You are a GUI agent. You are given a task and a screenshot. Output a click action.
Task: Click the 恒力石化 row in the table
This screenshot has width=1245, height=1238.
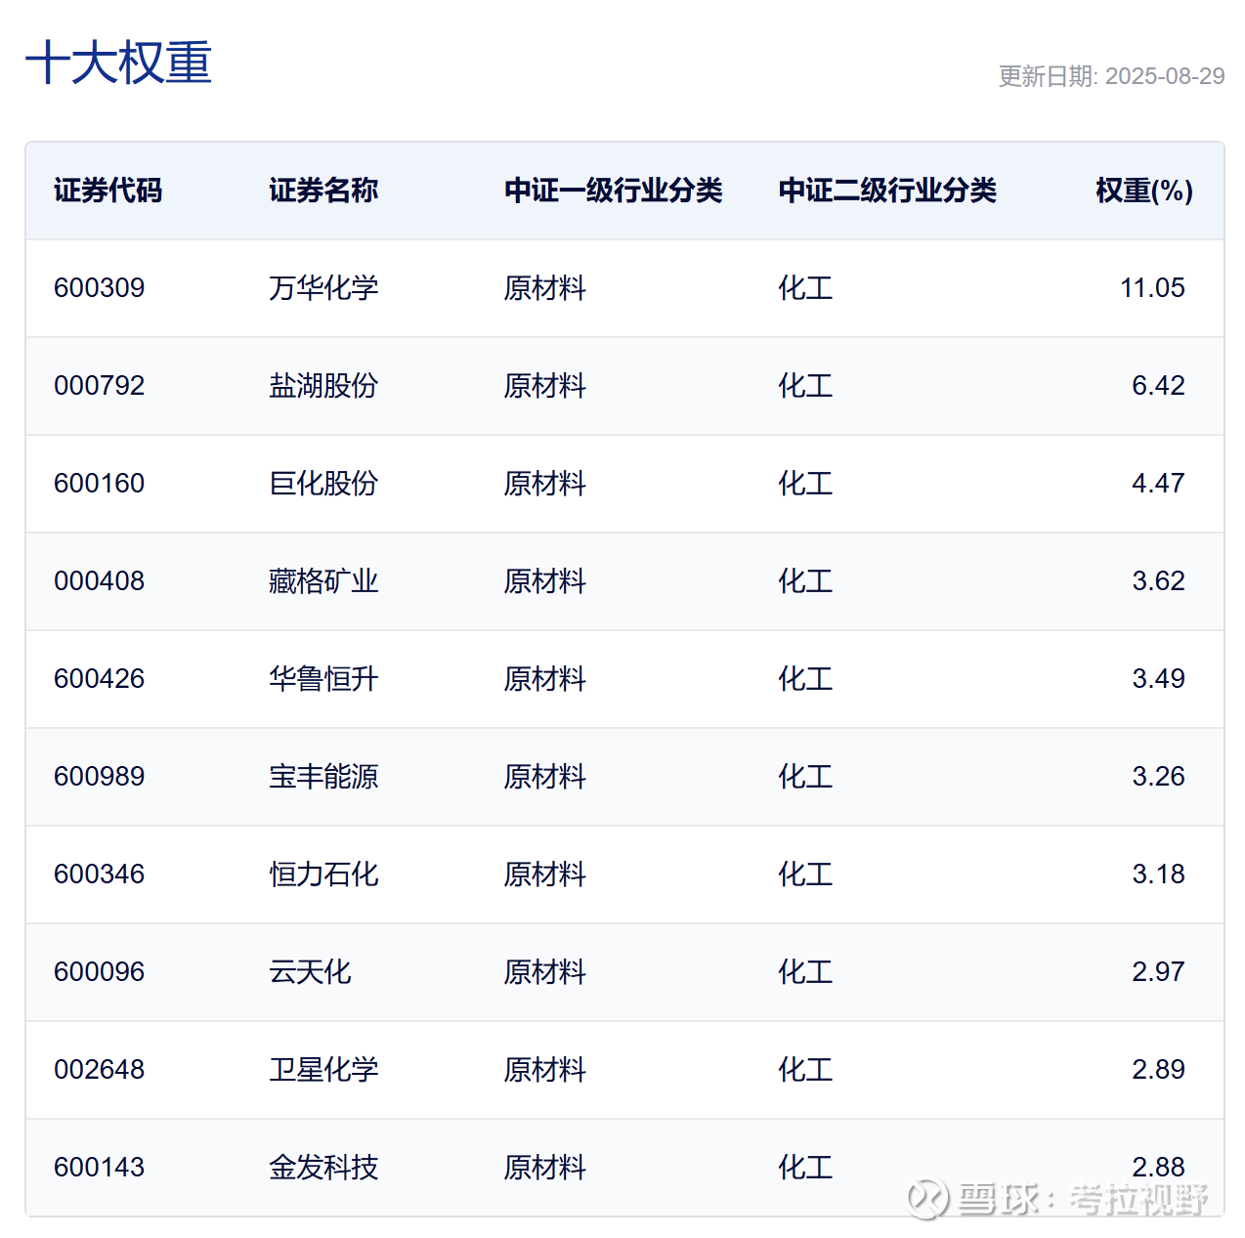click(622, 875)
